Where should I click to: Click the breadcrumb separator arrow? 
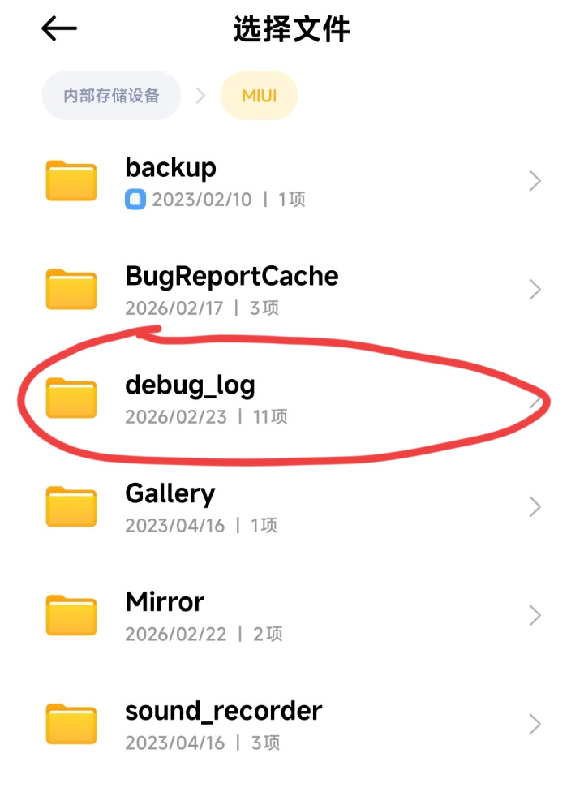click(200, 96)
